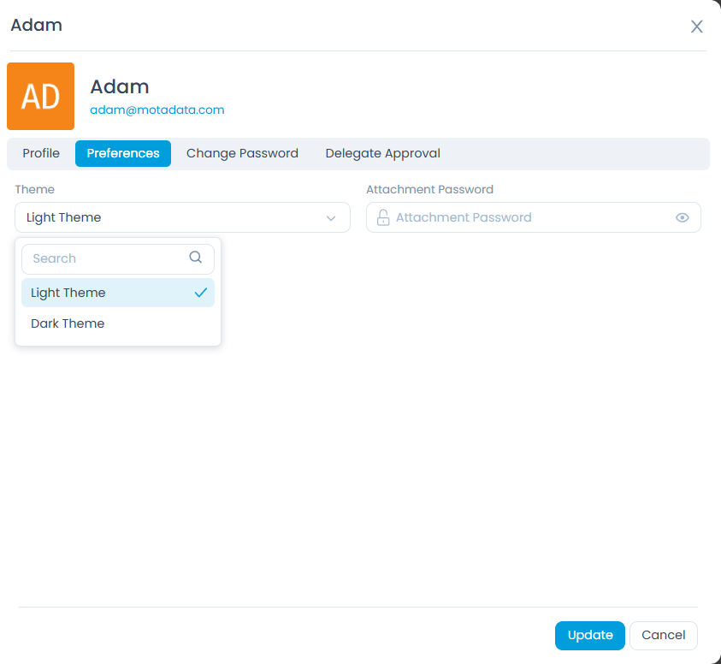Open the adam@motadata.com email link

tap(157, 110)
